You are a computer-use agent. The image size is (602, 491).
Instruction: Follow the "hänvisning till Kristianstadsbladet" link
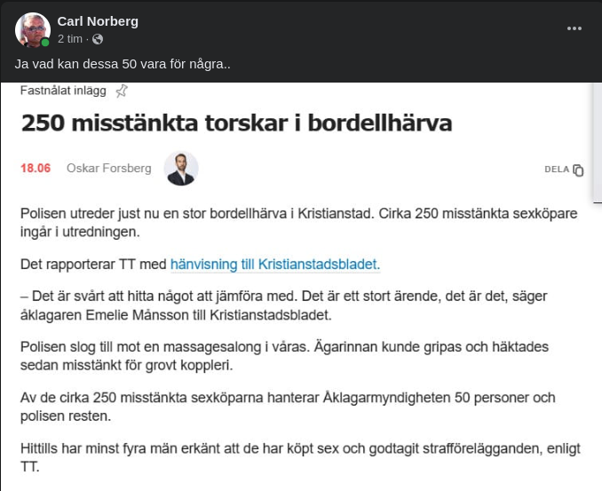pyautogui.click(x=274, y=264)
